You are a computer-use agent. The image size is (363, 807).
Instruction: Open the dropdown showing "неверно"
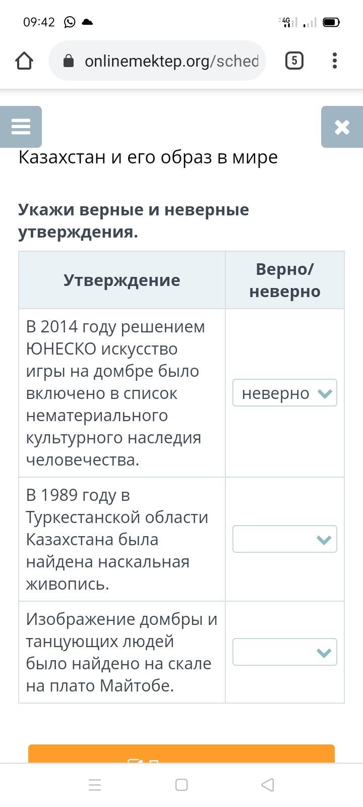coord(284,393)
